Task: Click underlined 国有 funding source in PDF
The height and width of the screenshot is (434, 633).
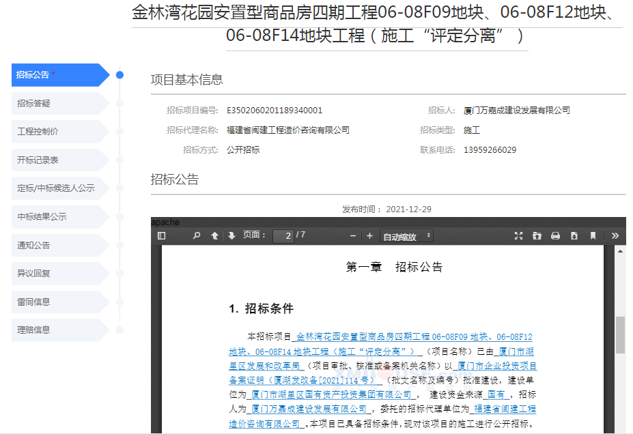Action: pos(496,394)
